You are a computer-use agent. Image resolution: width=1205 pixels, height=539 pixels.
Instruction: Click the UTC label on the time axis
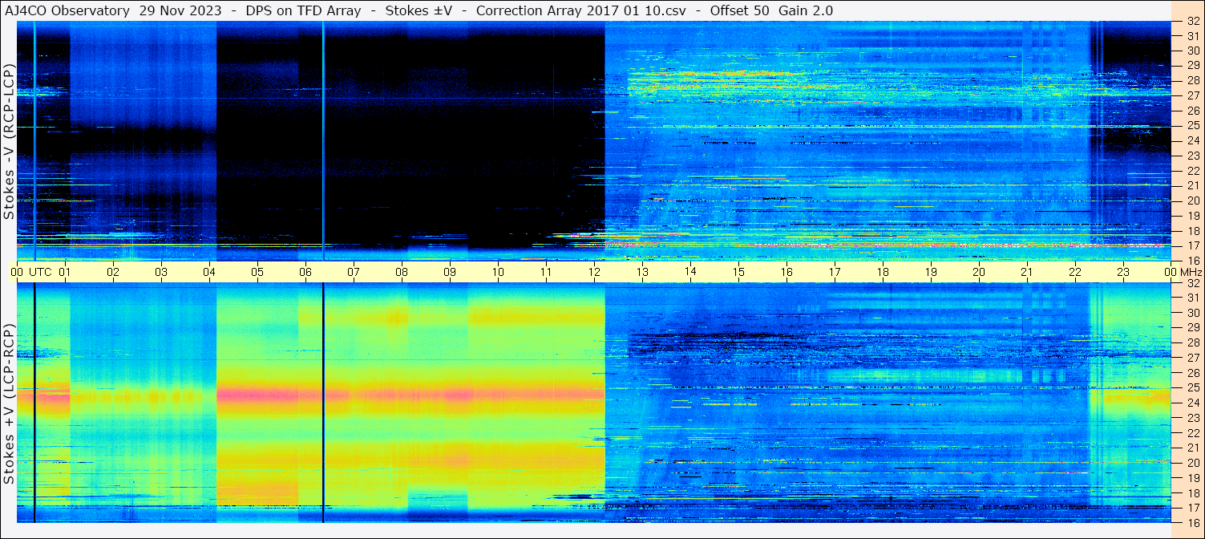click(x=41, y=272)
